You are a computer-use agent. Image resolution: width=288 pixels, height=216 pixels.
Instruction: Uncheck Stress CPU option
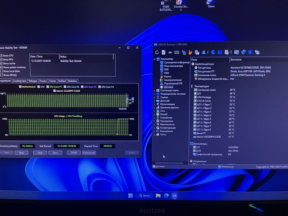coord(1,56)
